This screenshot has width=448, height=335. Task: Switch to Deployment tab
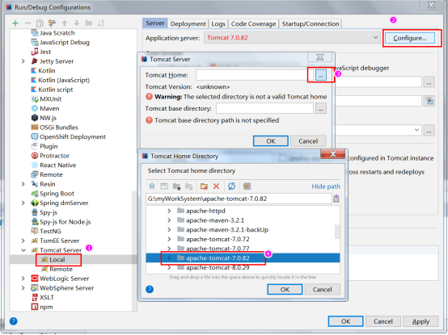188,24
